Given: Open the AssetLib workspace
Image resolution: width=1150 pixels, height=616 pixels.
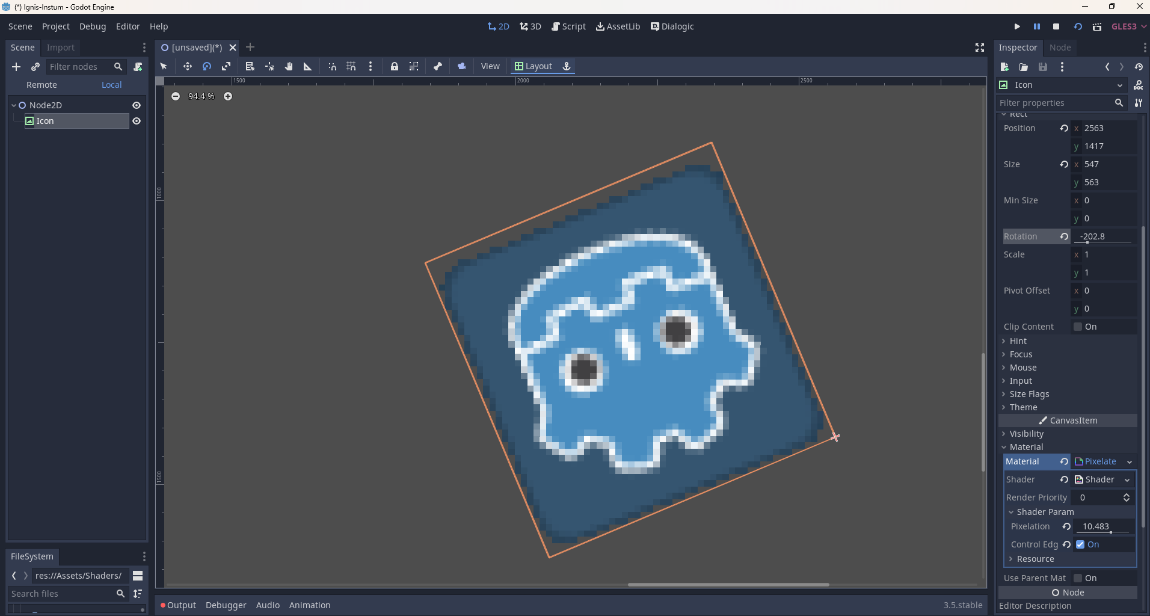Looking at the screenshot, I should pyautogui.click(x=618, y=26).
